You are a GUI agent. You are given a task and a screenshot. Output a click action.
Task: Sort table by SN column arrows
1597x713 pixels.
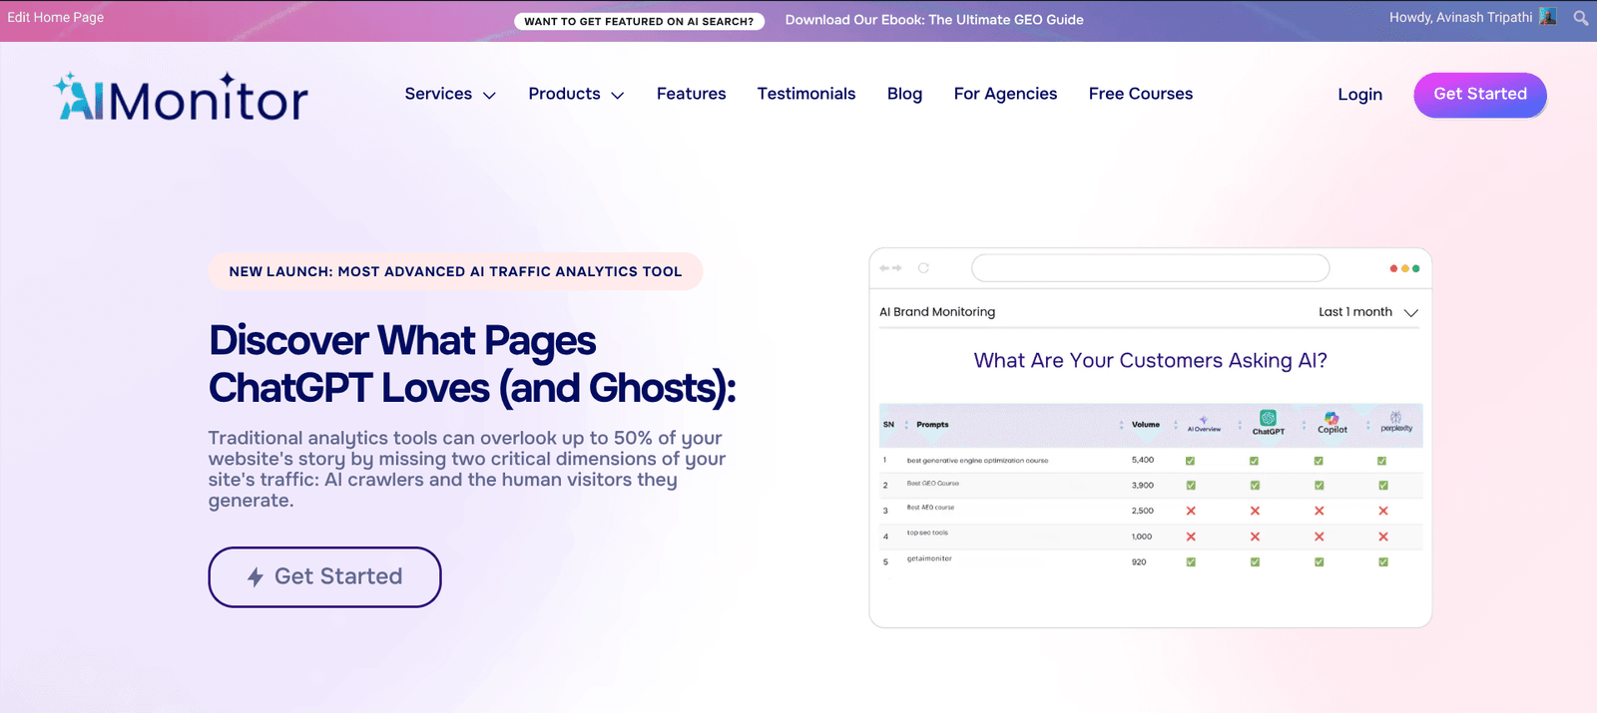pos(906,425)
